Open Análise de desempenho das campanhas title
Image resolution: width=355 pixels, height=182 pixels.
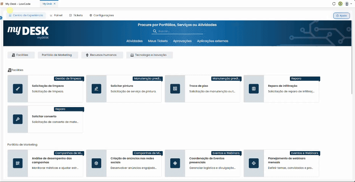(52, 160)
